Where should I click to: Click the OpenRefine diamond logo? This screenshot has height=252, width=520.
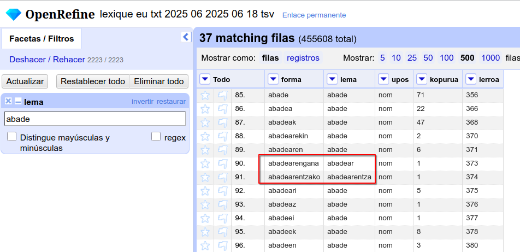click(13, 14)
